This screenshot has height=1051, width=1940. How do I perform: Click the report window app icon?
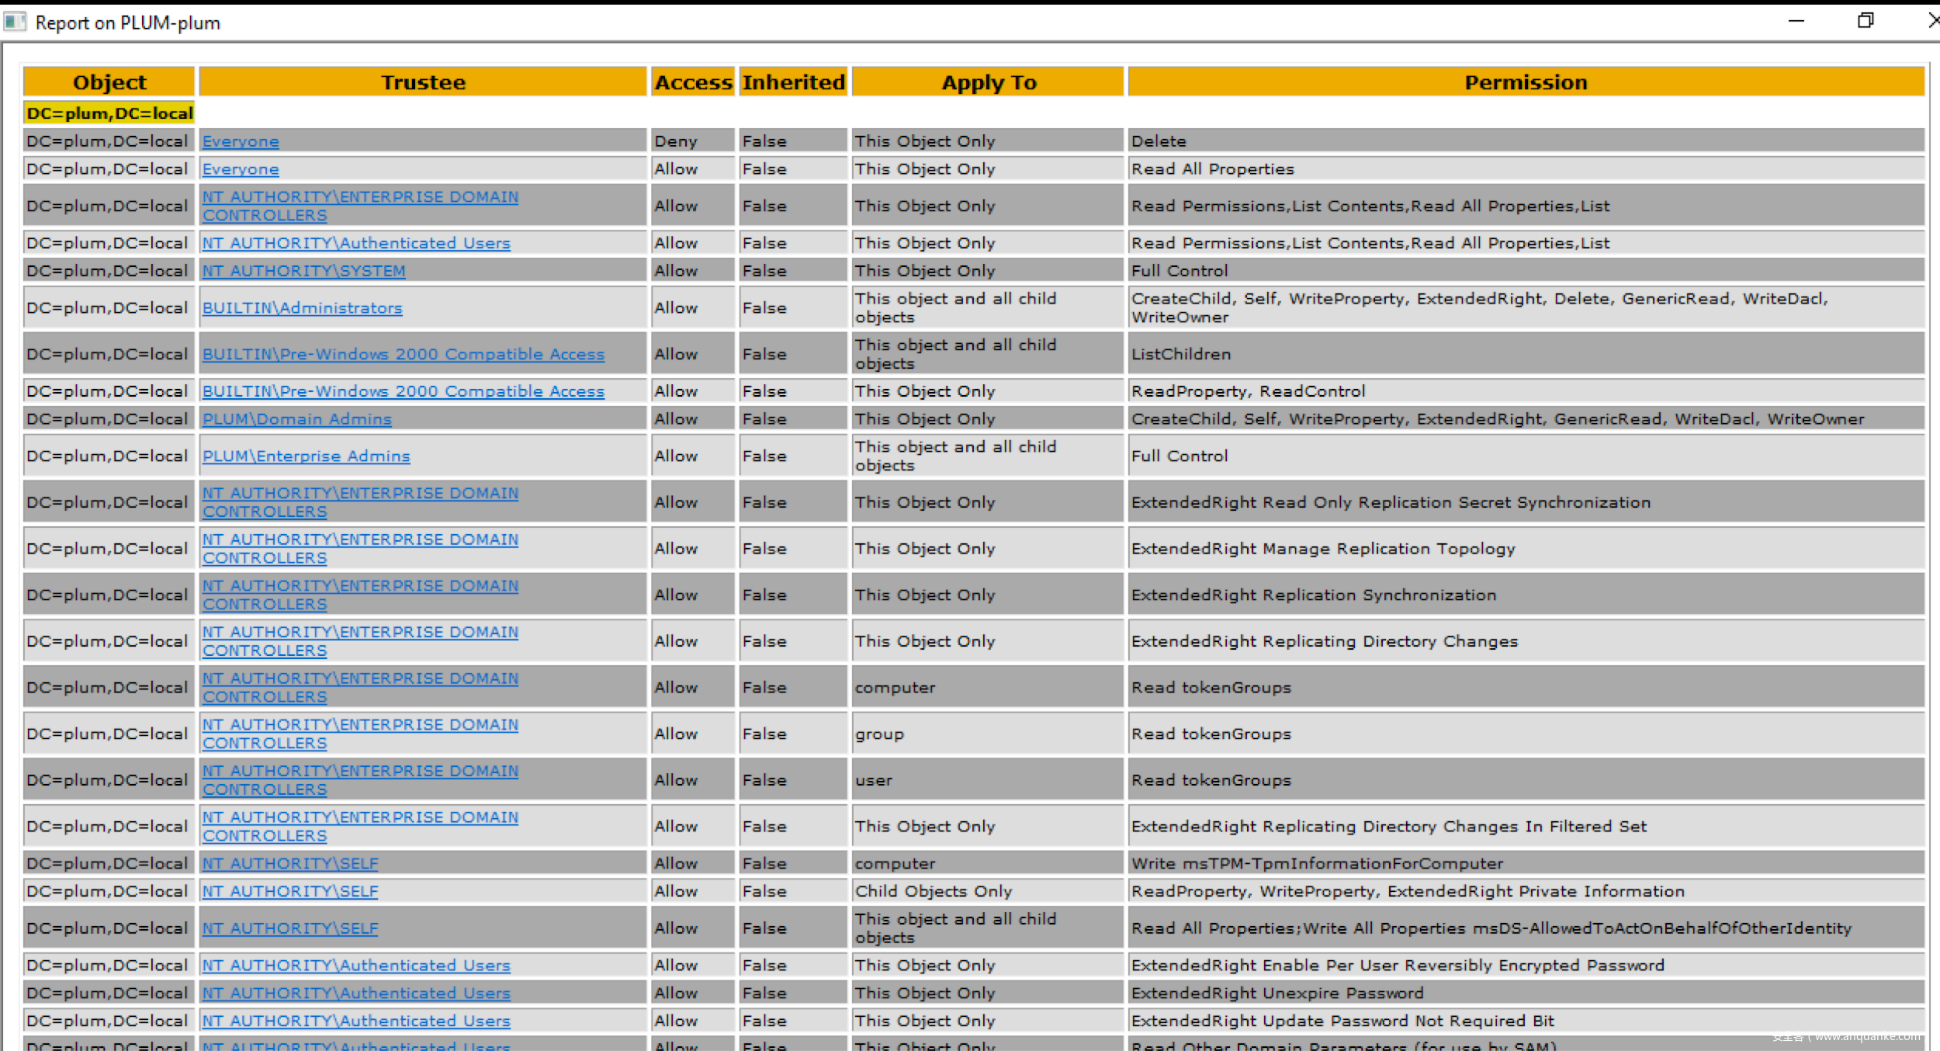(14, 22)
